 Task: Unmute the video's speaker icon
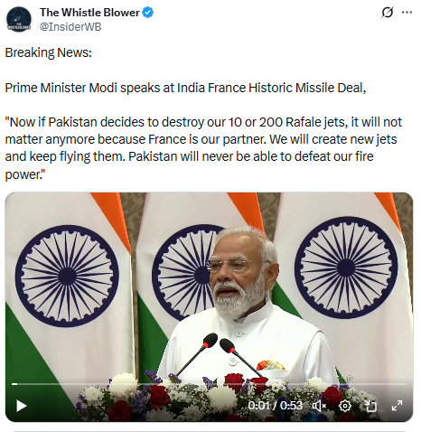pos(319,406)
